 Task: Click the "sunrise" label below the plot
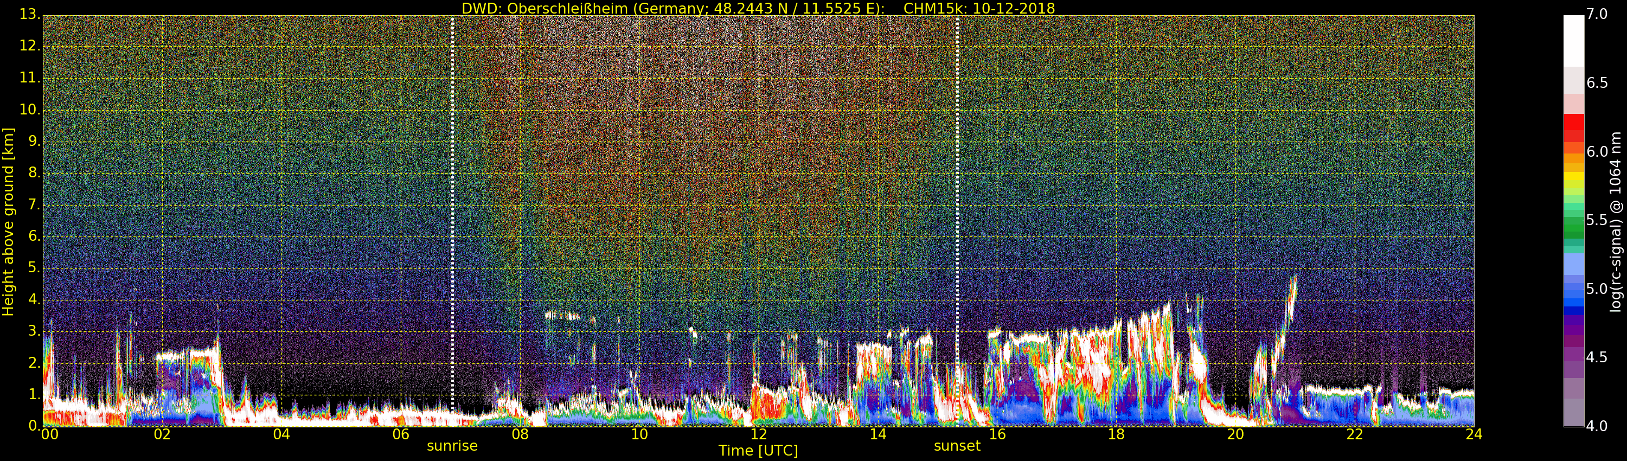pos(452,446)
